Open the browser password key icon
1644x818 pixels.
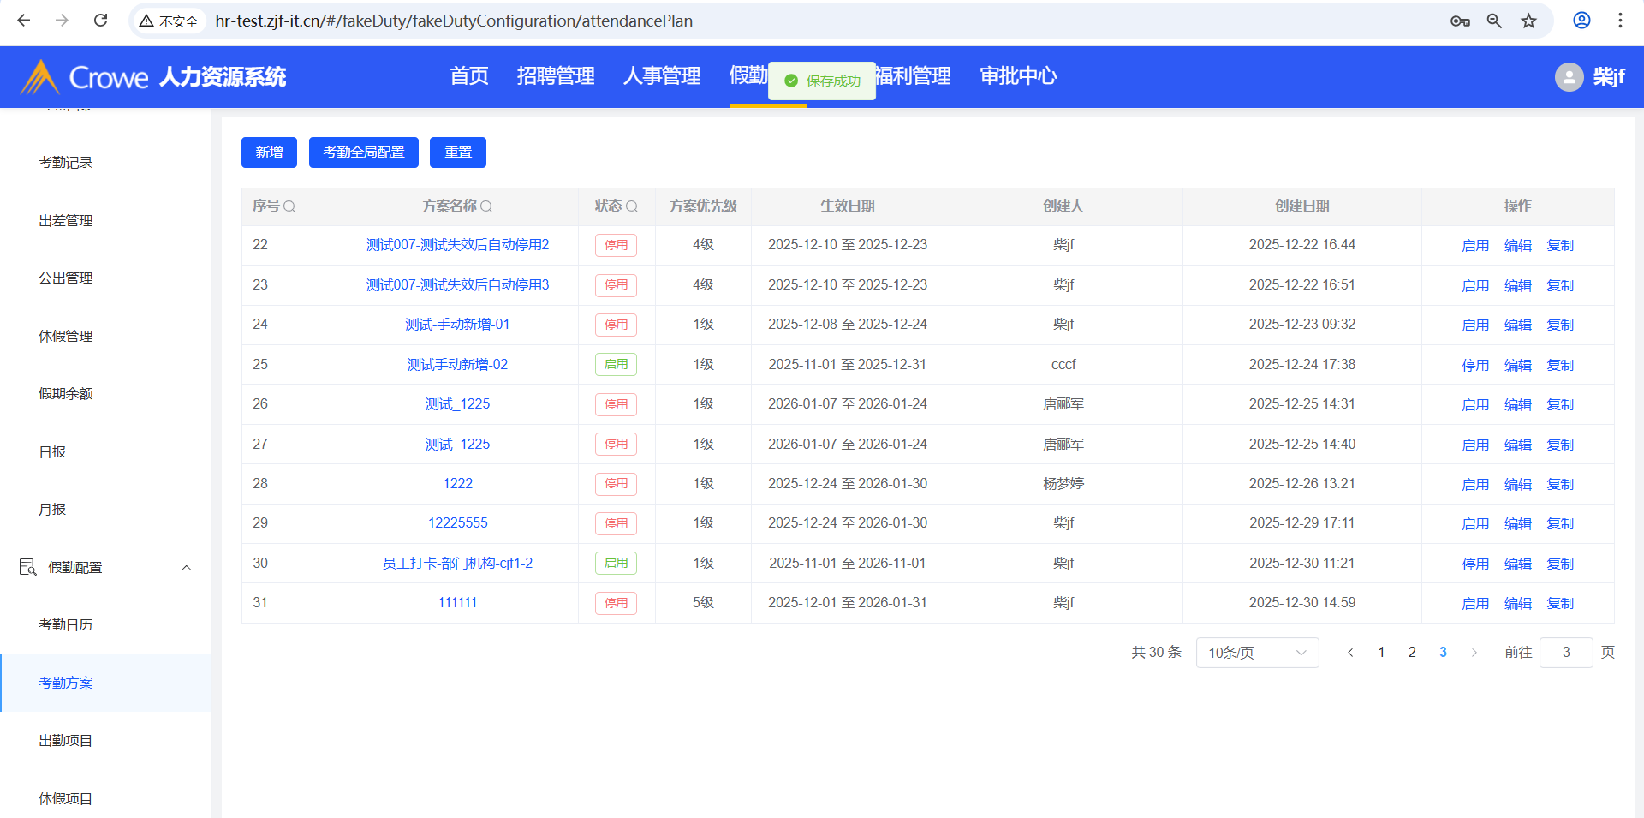[x=1460, y=21]
